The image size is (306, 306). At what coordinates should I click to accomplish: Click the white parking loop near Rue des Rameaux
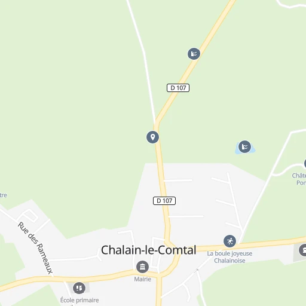click(27, 216)
